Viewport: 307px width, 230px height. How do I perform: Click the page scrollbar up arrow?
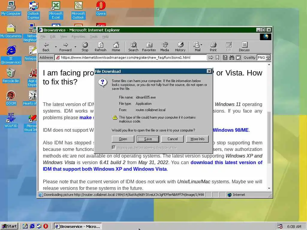(269, 64)
